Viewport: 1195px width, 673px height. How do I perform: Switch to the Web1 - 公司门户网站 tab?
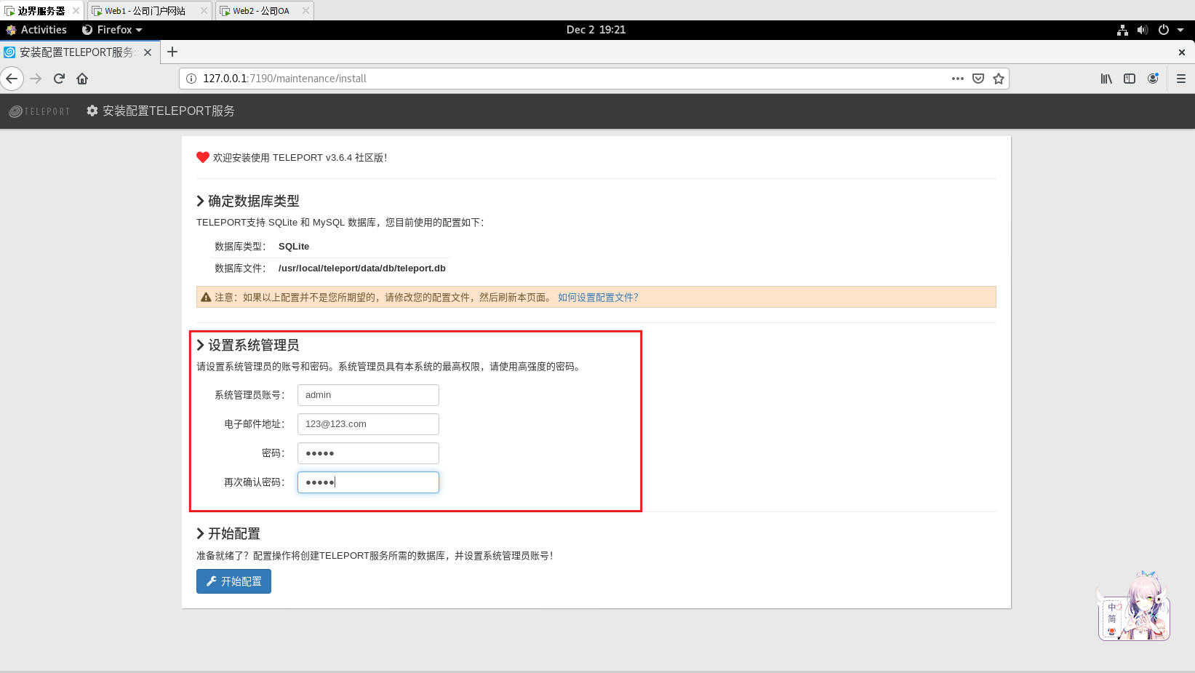(150, 10)
